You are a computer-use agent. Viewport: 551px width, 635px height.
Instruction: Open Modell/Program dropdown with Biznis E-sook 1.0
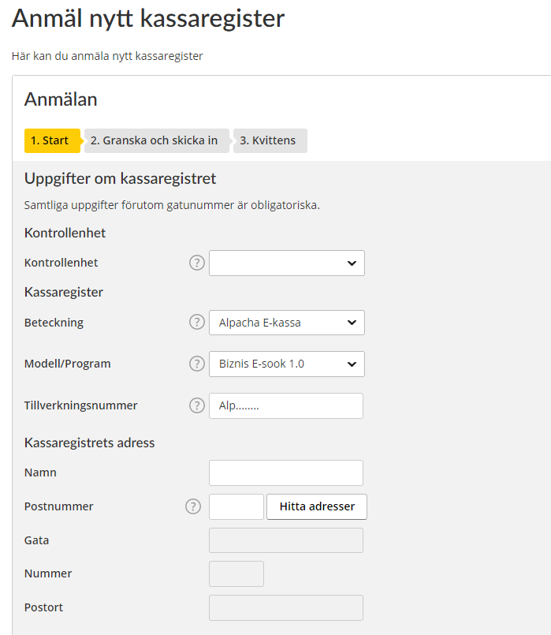click(x=287, y=364)
